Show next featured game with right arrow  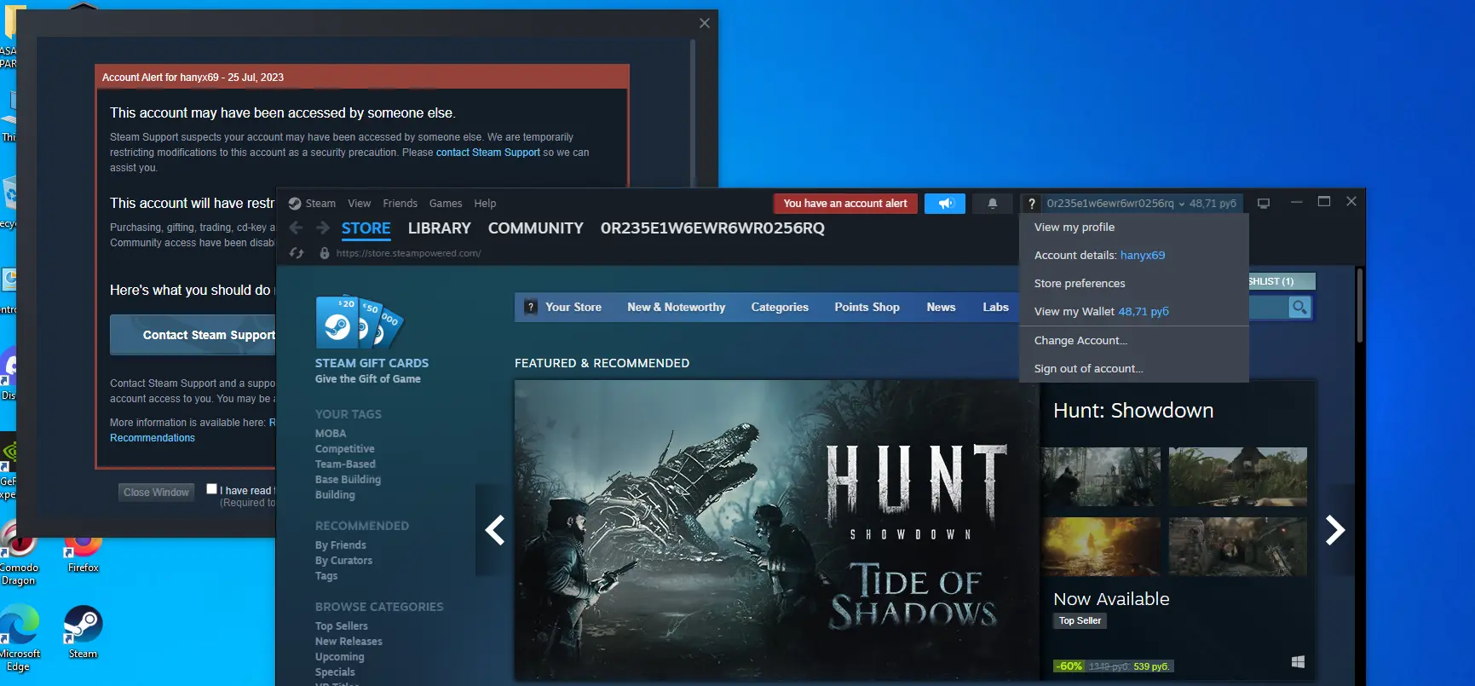(x=1335, y=530)
